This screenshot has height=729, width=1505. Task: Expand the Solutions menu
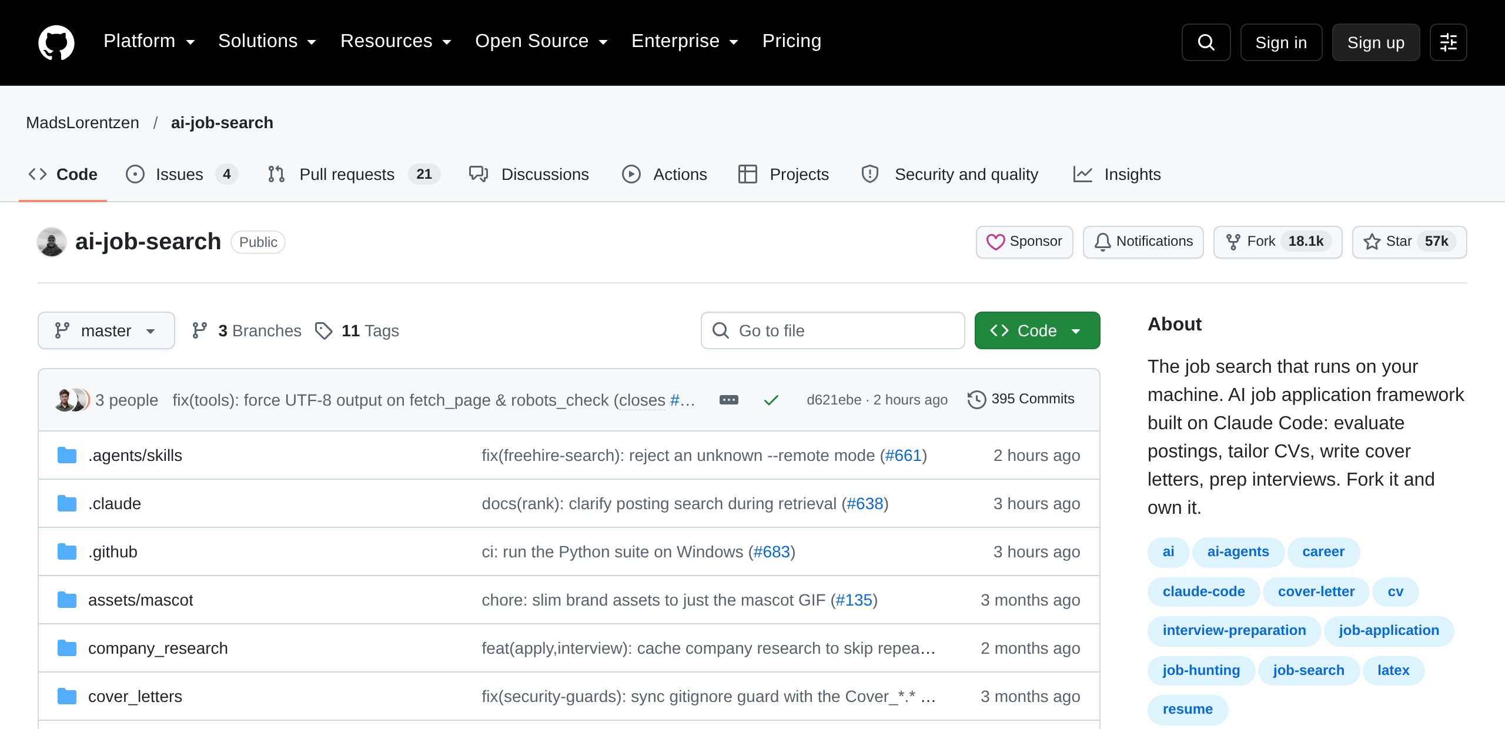267,41
